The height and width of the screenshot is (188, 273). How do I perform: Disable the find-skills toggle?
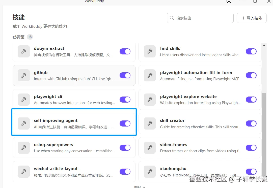251,51
